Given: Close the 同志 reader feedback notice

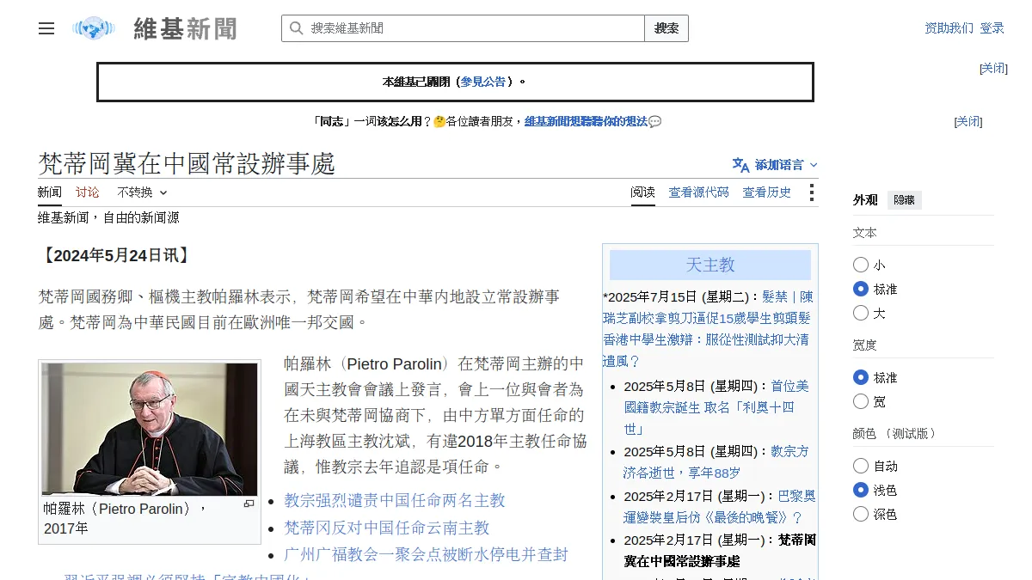Looking at the screenshot, I should pos(968,122).
